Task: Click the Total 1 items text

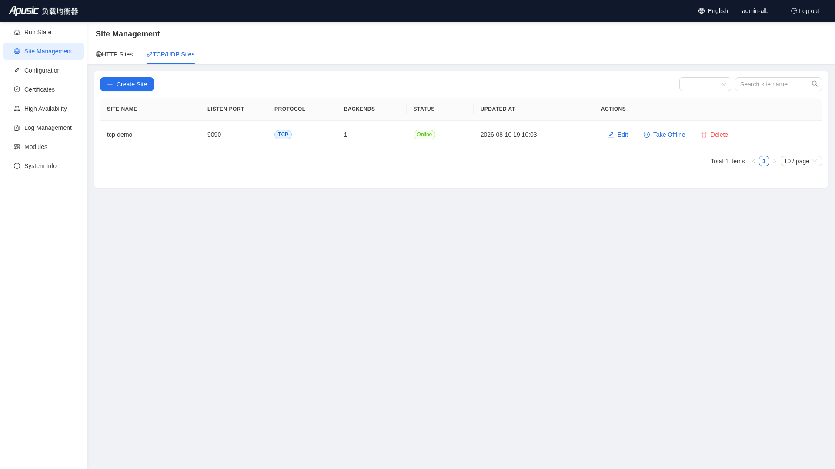Action: [x=728, y=161]
